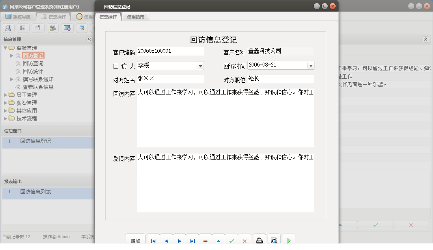Click the print icon in the record toolbar
The width and height of the screenshot is (433, 250).
[259, 239]
